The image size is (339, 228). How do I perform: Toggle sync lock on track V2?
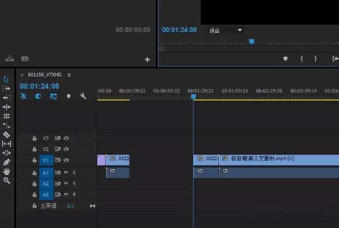click(x=57, y=149)
